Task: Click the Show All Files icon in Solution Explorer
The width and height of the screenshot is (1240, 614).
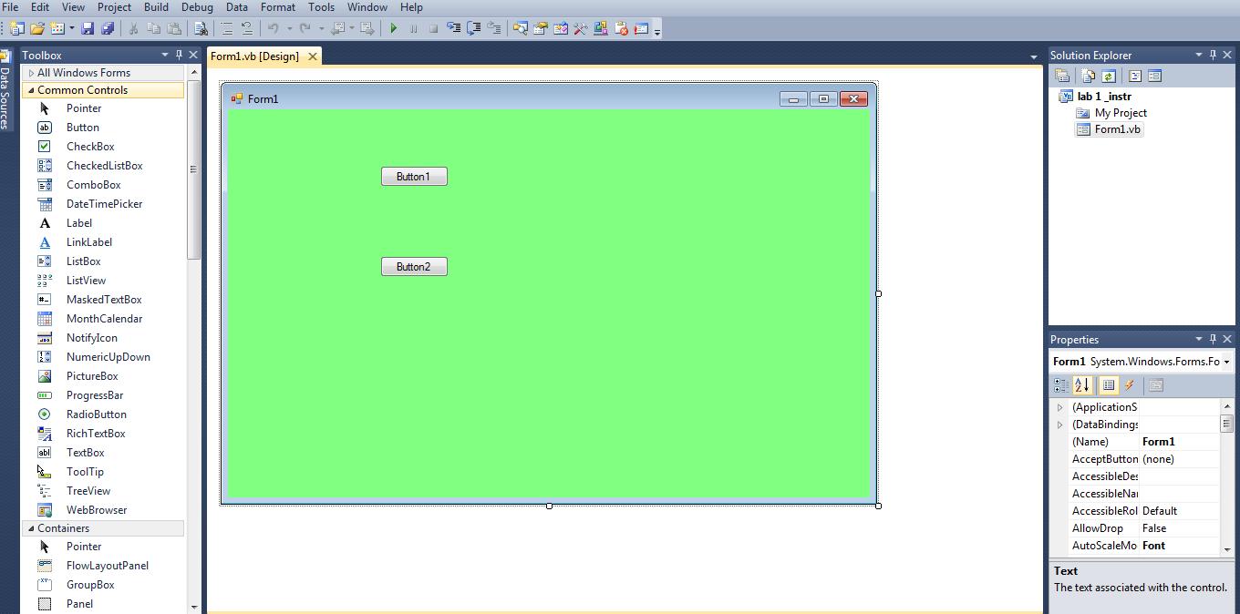Action: (1087, 76)
